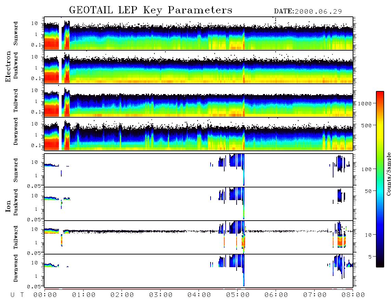This screenshot has width=391, height=301.
Task: Select the Electron 'Tailward' axis label
Action: pyautogui.click(x=16, y=100)
